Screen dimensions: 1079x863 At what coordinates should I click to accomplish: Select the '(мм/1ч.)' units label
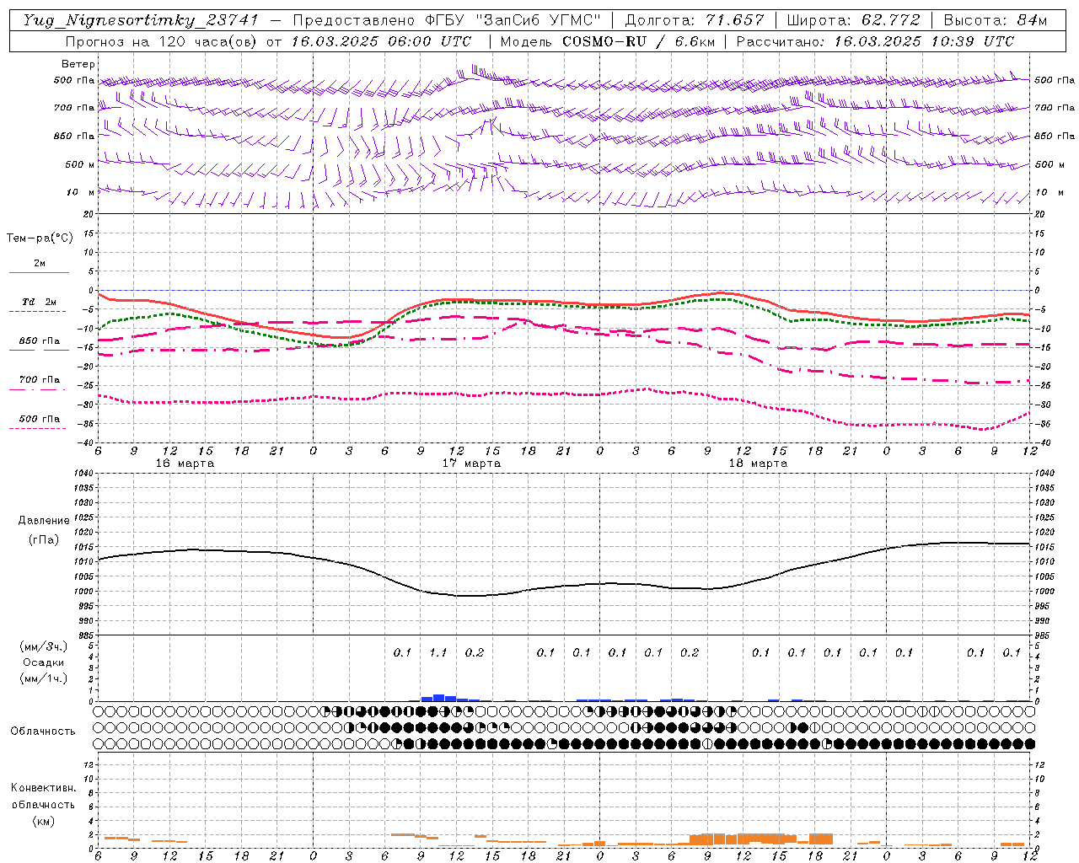[x=44, y=678]
